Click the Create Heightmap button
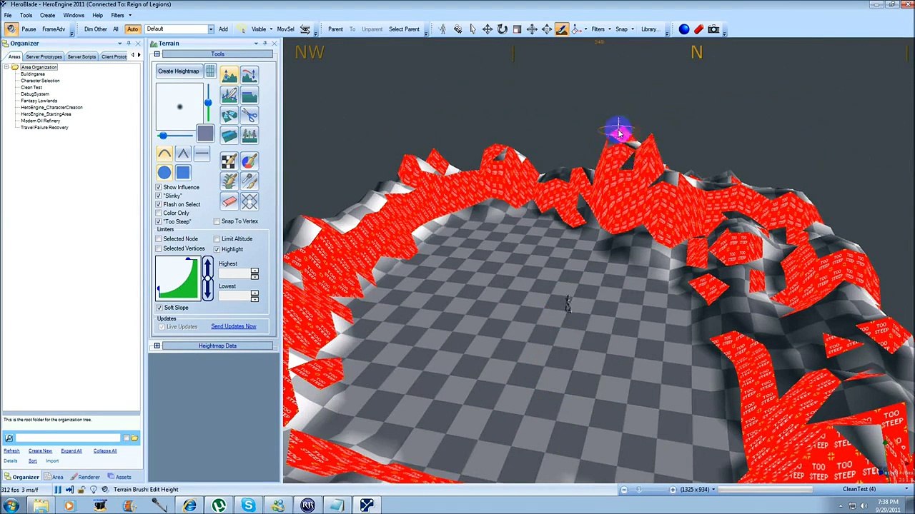The image size is (915, 514). (x=179, y=71)
